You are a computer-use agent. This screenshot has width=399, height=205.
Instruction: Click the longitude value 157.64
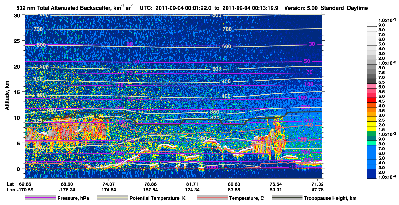pos(150,189)
